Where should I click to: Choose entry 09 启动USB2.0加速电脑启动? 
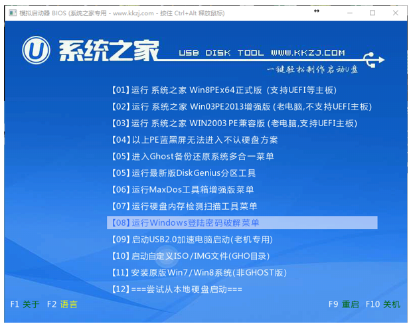[192, 239]
